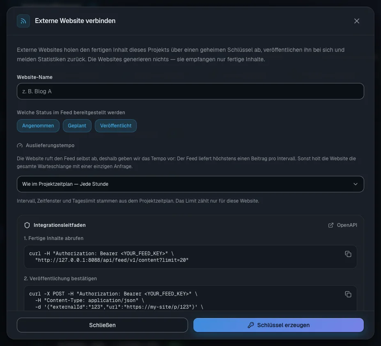Click the Integrationsleitfaden heading
The width and height of the screenshot is (381, 346).
coord(60,225)
